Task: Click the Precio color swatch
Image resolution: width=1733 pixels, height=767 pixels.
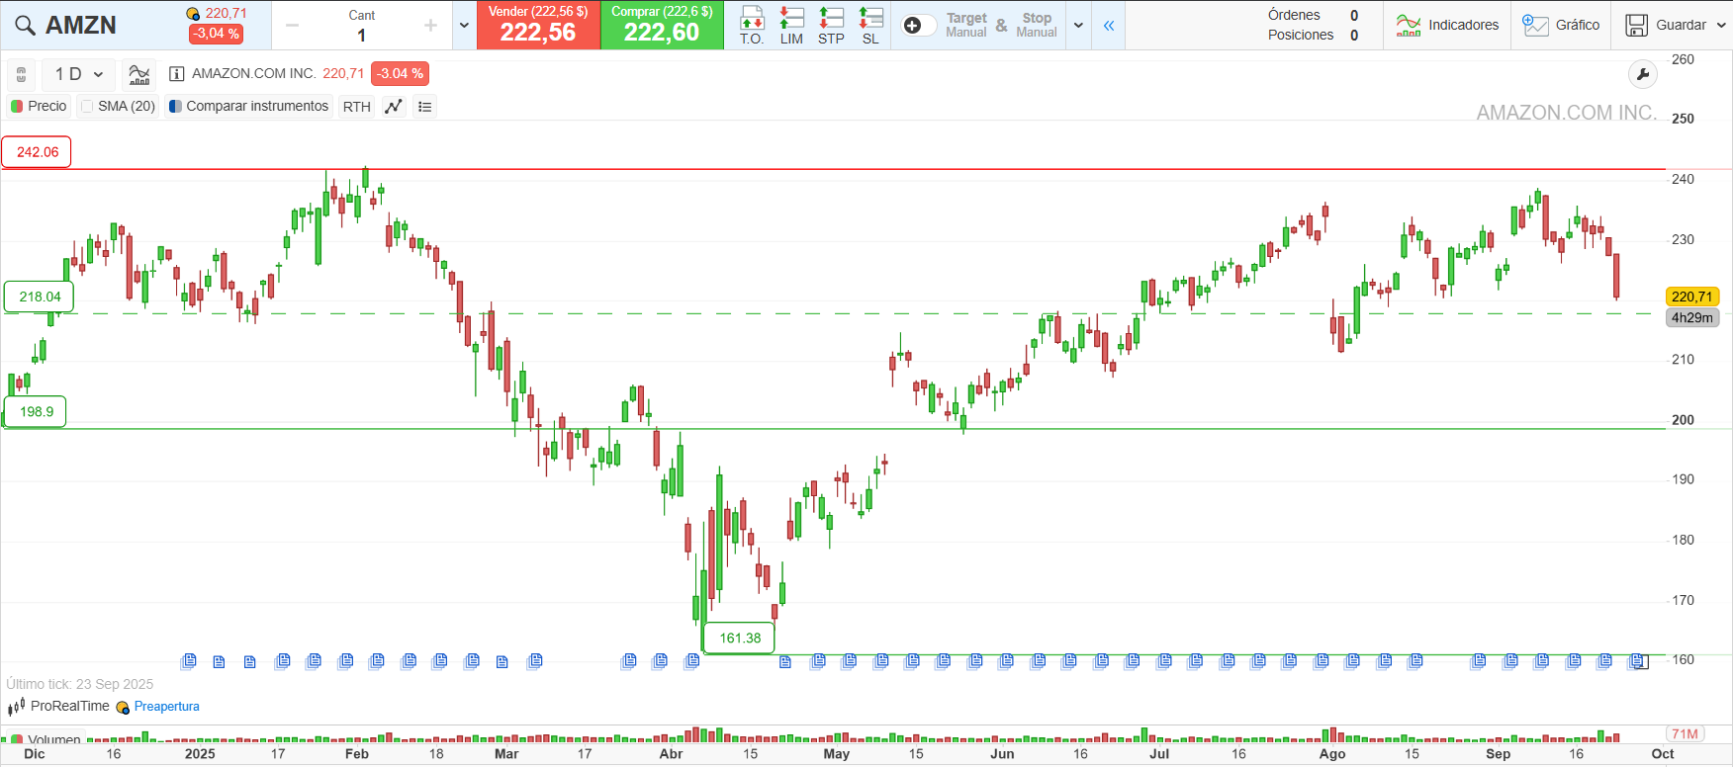Action: pyautogui.click(x=17, y=107)
